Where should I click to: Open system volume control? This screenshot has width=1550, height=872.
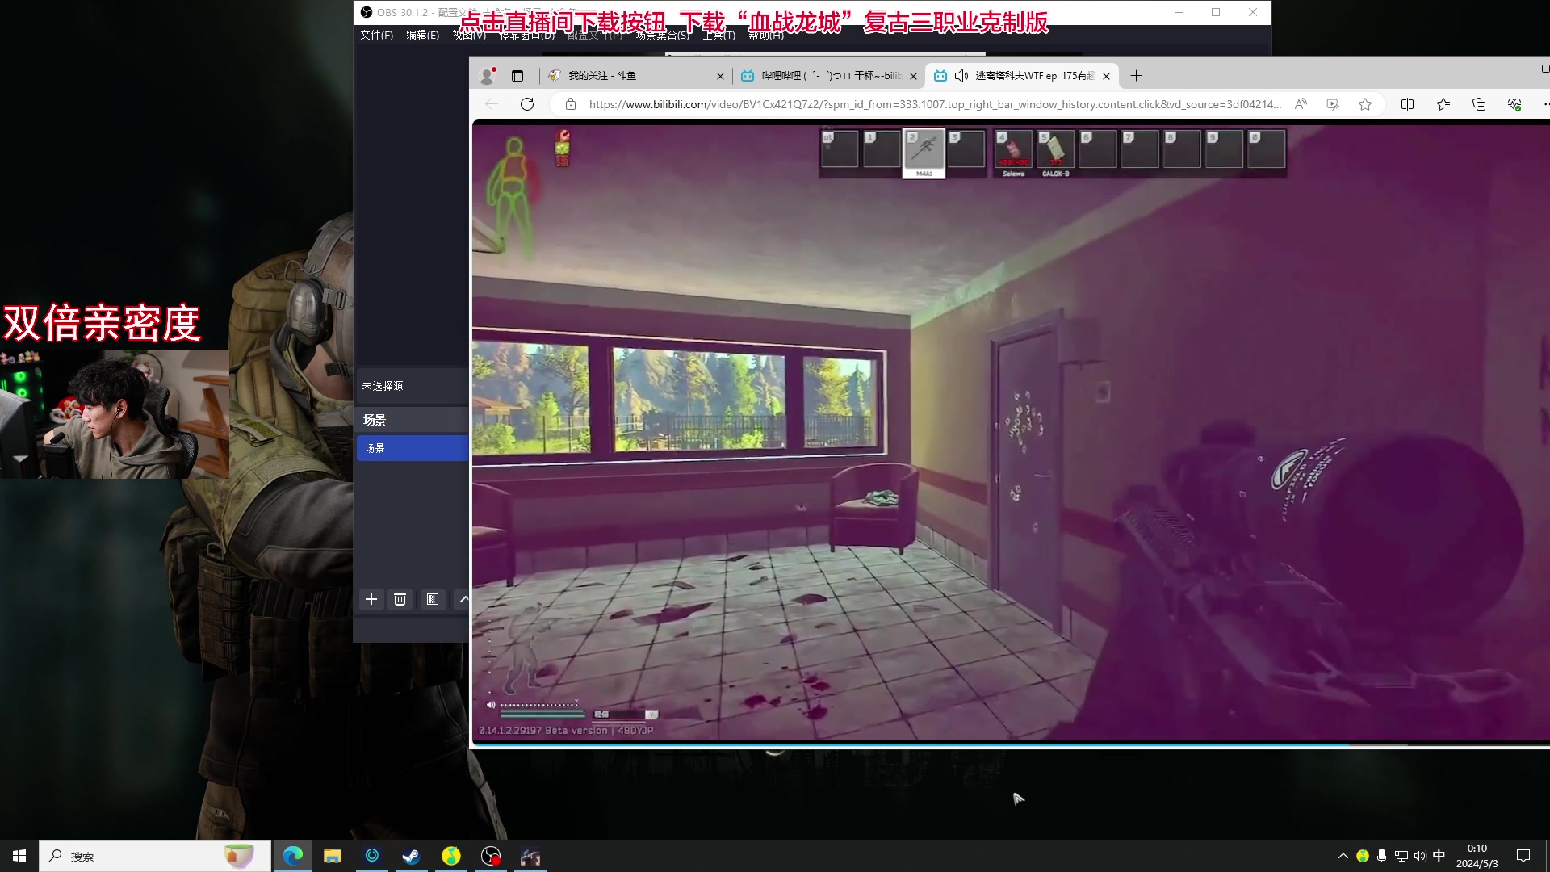click(x=1420, y=856)
